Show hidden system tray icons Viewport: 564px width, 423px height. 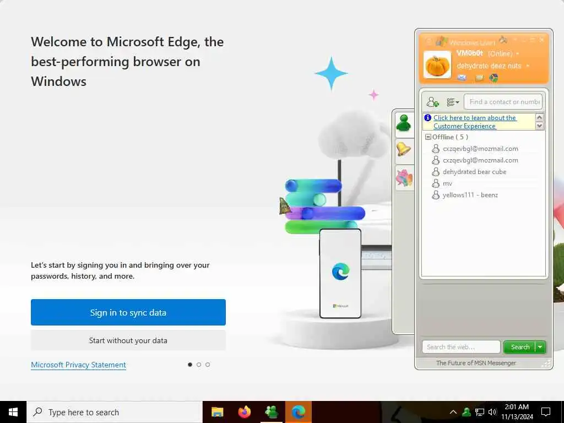pos(453,412)
